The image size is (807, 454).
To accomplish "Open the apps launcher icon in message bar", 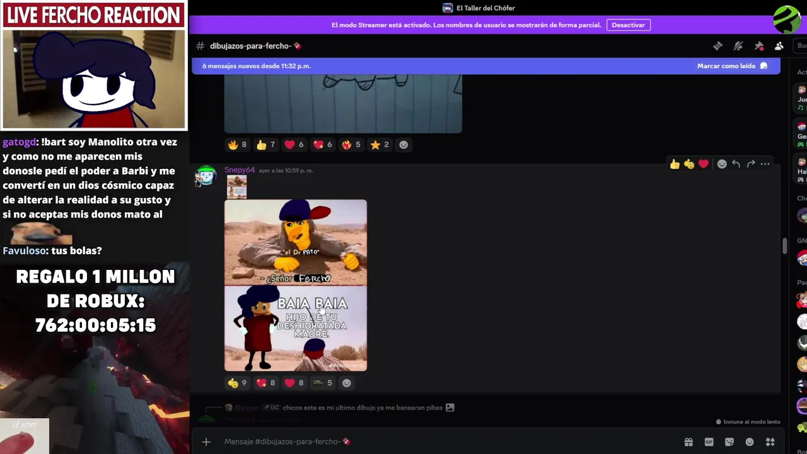I will point(770,442).
